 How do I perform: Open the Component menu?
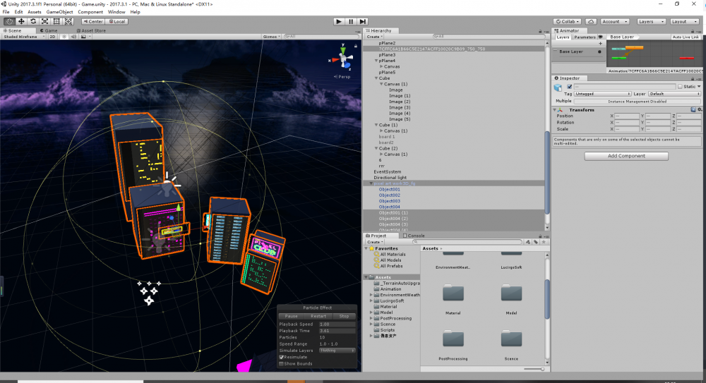click(x=90, y=12)
